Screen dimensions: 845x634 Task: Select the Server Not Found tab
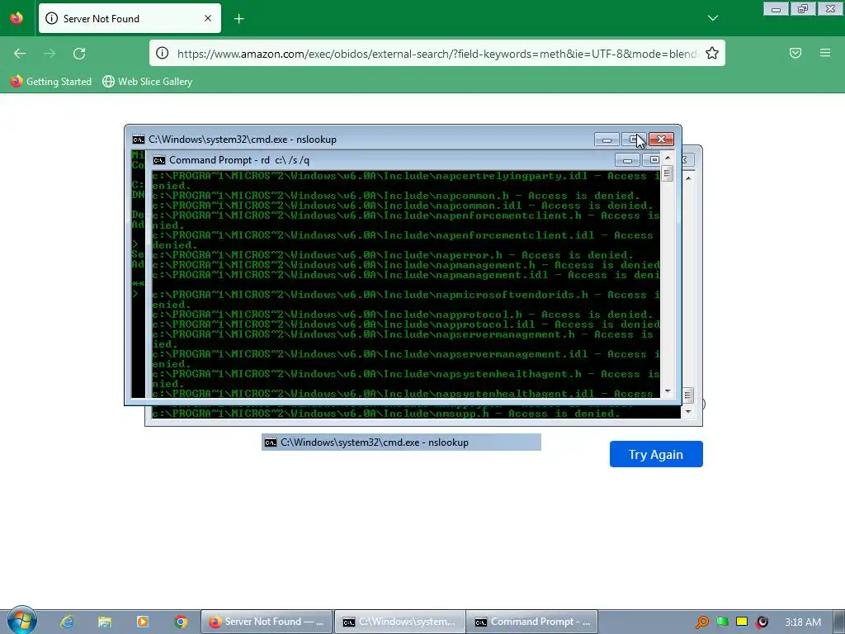click(130, 18)
